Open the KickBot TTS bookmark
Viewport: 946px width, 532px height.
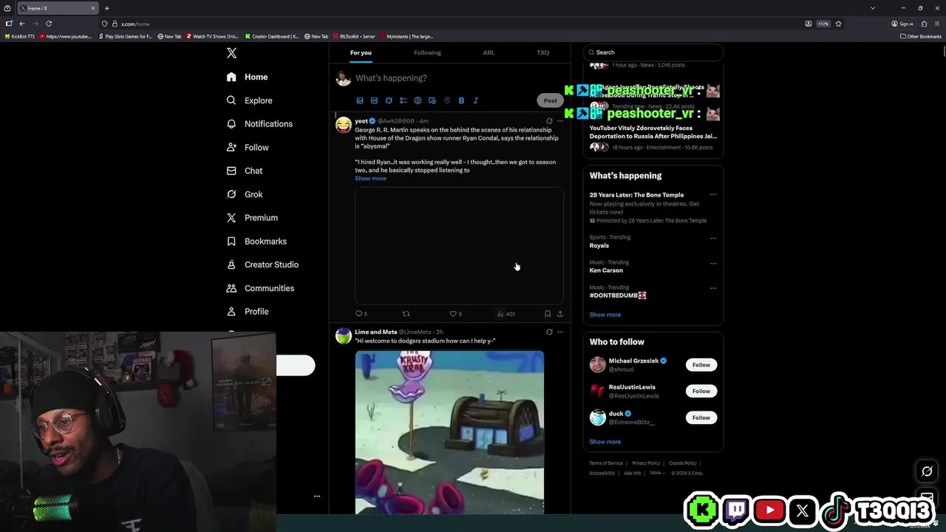click(x=20, y=36)
